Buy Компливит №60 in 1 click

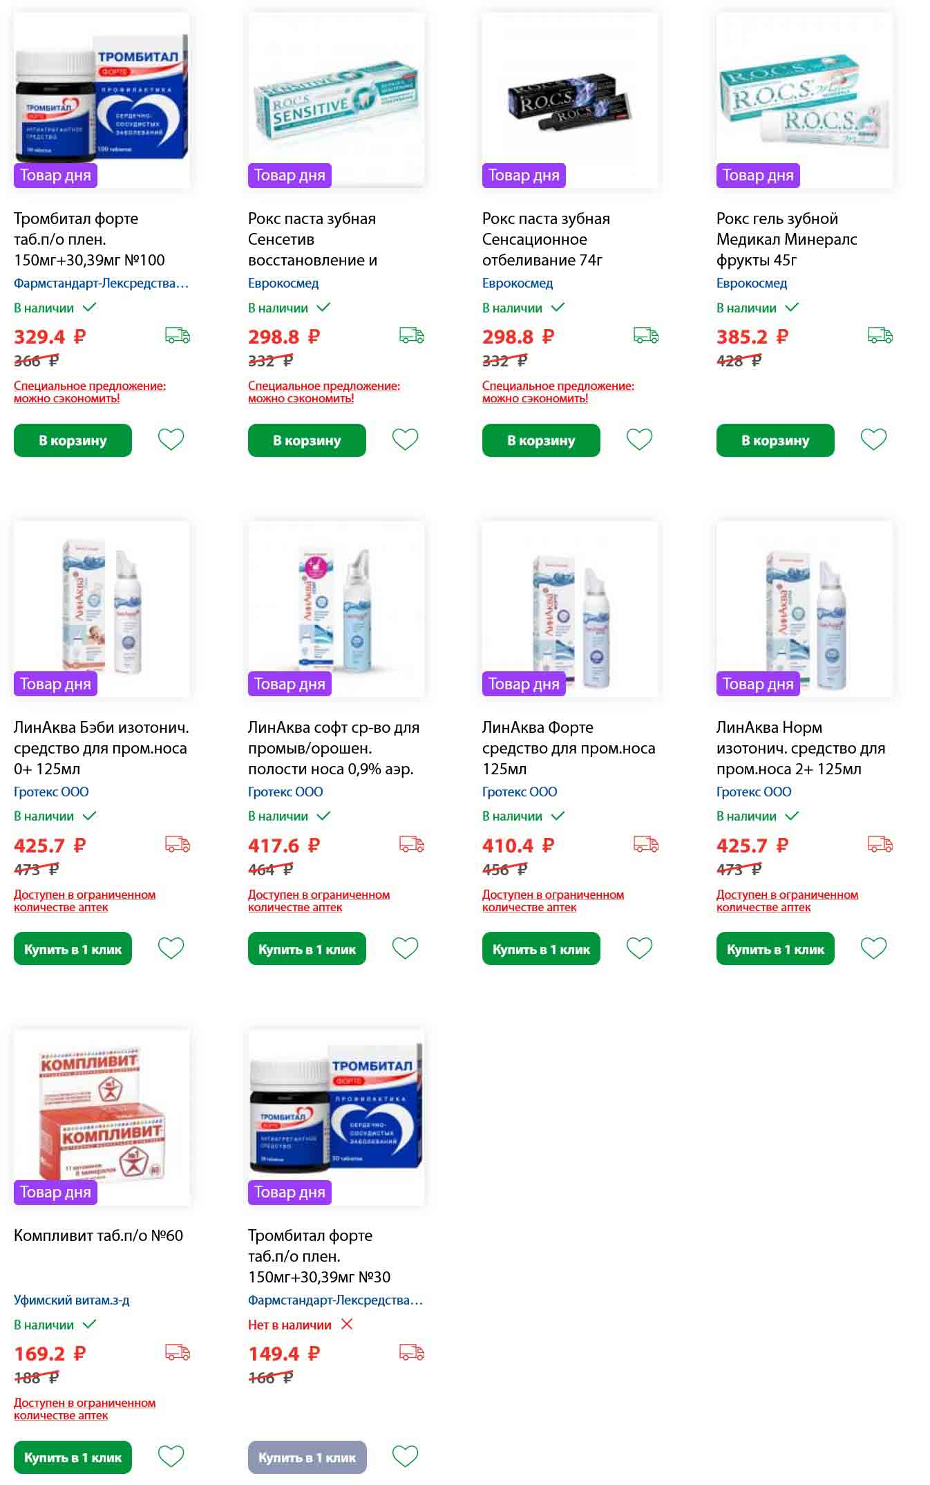(73, 1457)
